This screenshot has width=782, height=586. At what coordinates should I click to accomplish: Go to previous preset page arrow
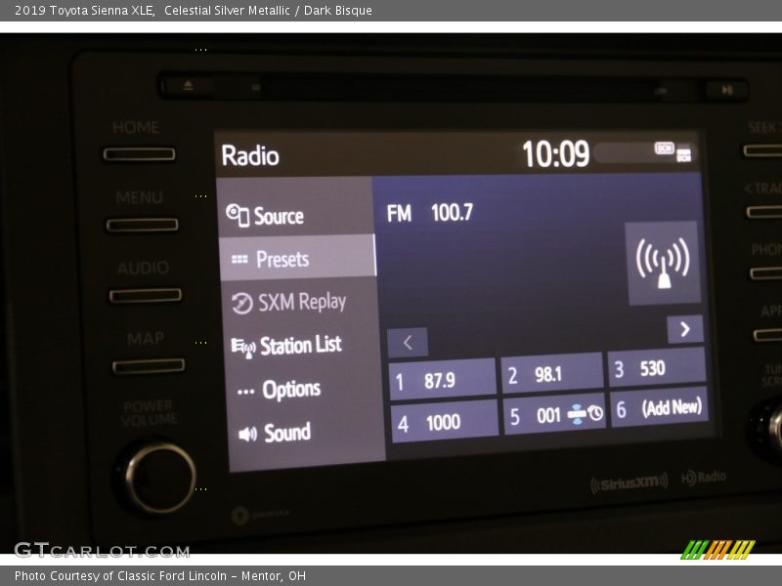pos(408,342)
